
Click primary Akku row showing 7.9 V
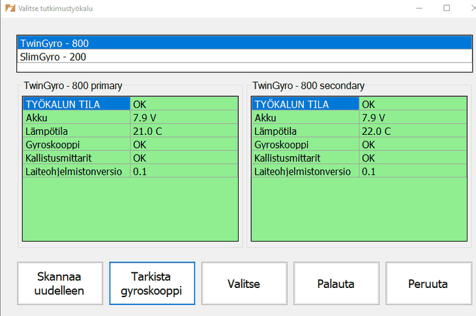pyautogui.click(x=130, y=117)
